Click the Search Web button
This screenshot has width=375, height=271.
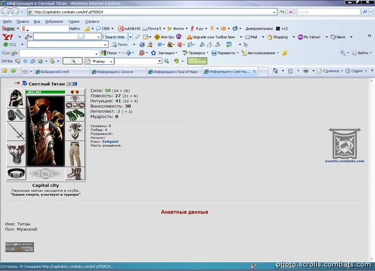(116, 37)
